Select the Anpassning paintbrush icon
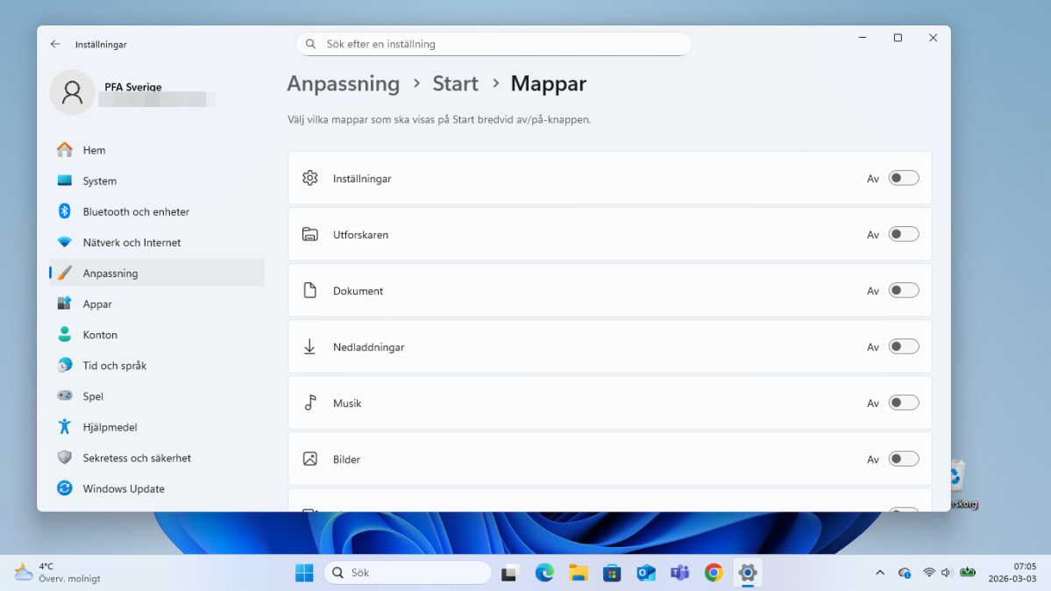 (x=66, y=273)
